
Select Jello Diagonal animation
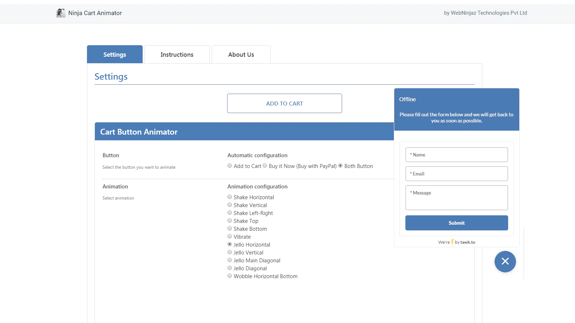[230, 268]
